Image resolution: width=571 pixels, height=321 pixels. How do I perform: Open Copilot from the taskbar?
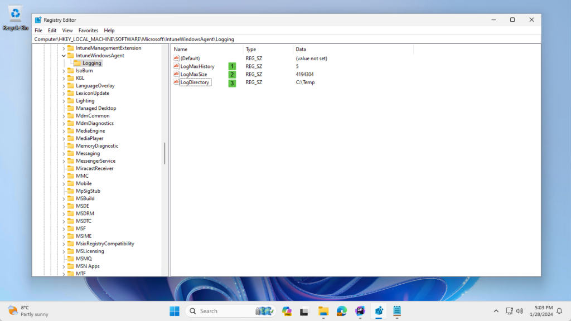coord(287,311)
